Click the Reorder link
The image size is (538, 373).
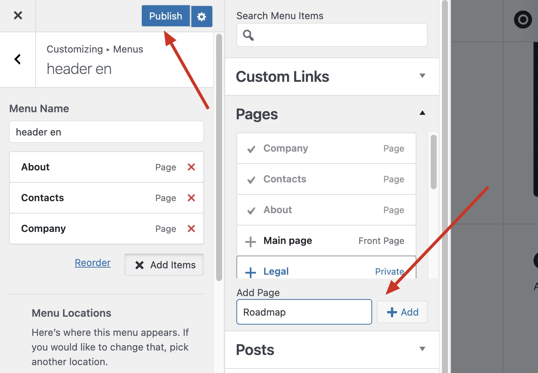coord(93,263)
